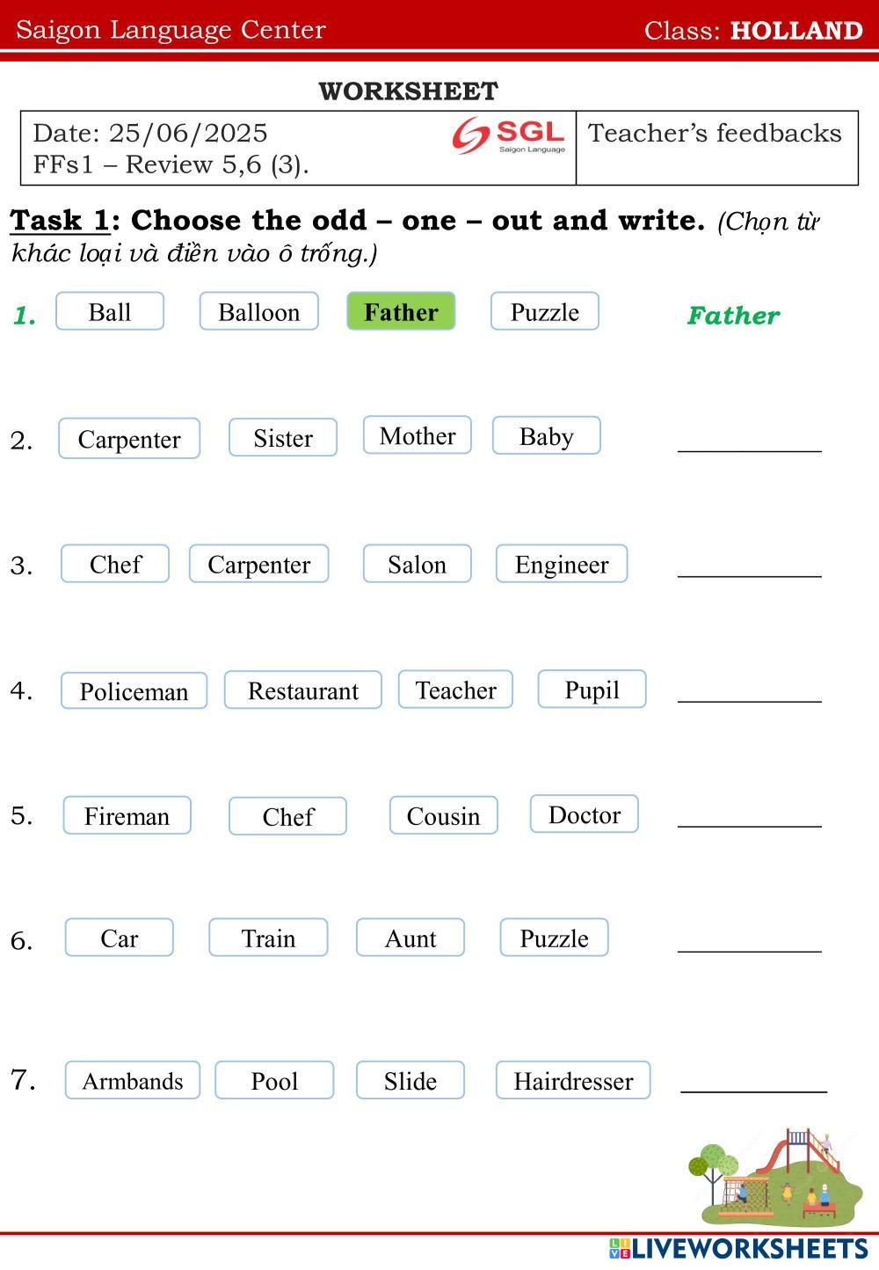
Task: Pick the Aunt word box
Action: point(410,938)
